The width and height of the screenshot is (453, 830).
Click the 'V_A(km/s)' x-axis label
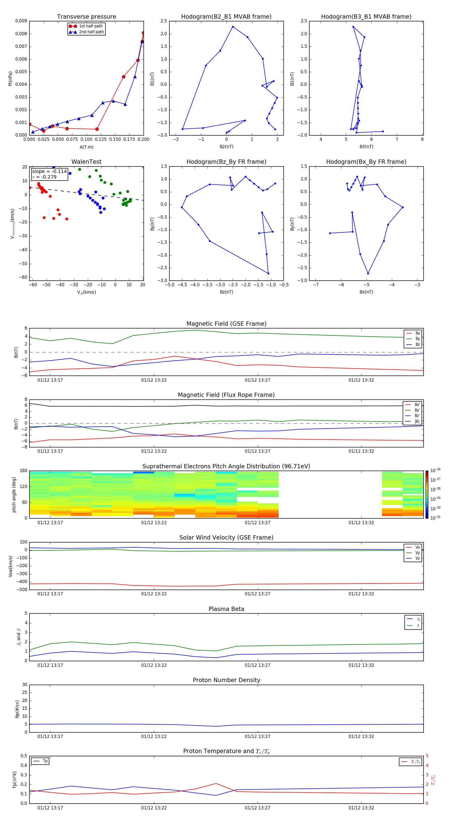(86, 292)
